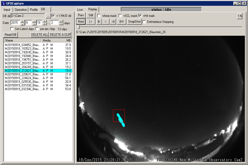Select clip M20150918_203157_Blau...
Image resolution: width=248 pixels, height=165 pixels.
click(x=38, y=63)
